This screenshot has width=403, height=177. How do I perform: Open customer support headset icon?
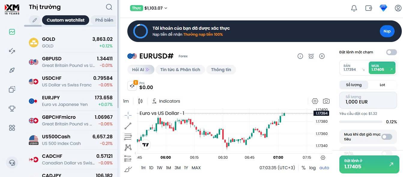(12, 163)
